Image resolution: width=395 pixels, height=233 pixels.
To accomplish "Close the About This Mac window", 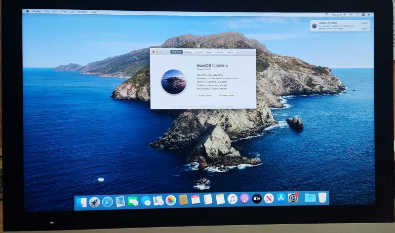I will 154,52.
